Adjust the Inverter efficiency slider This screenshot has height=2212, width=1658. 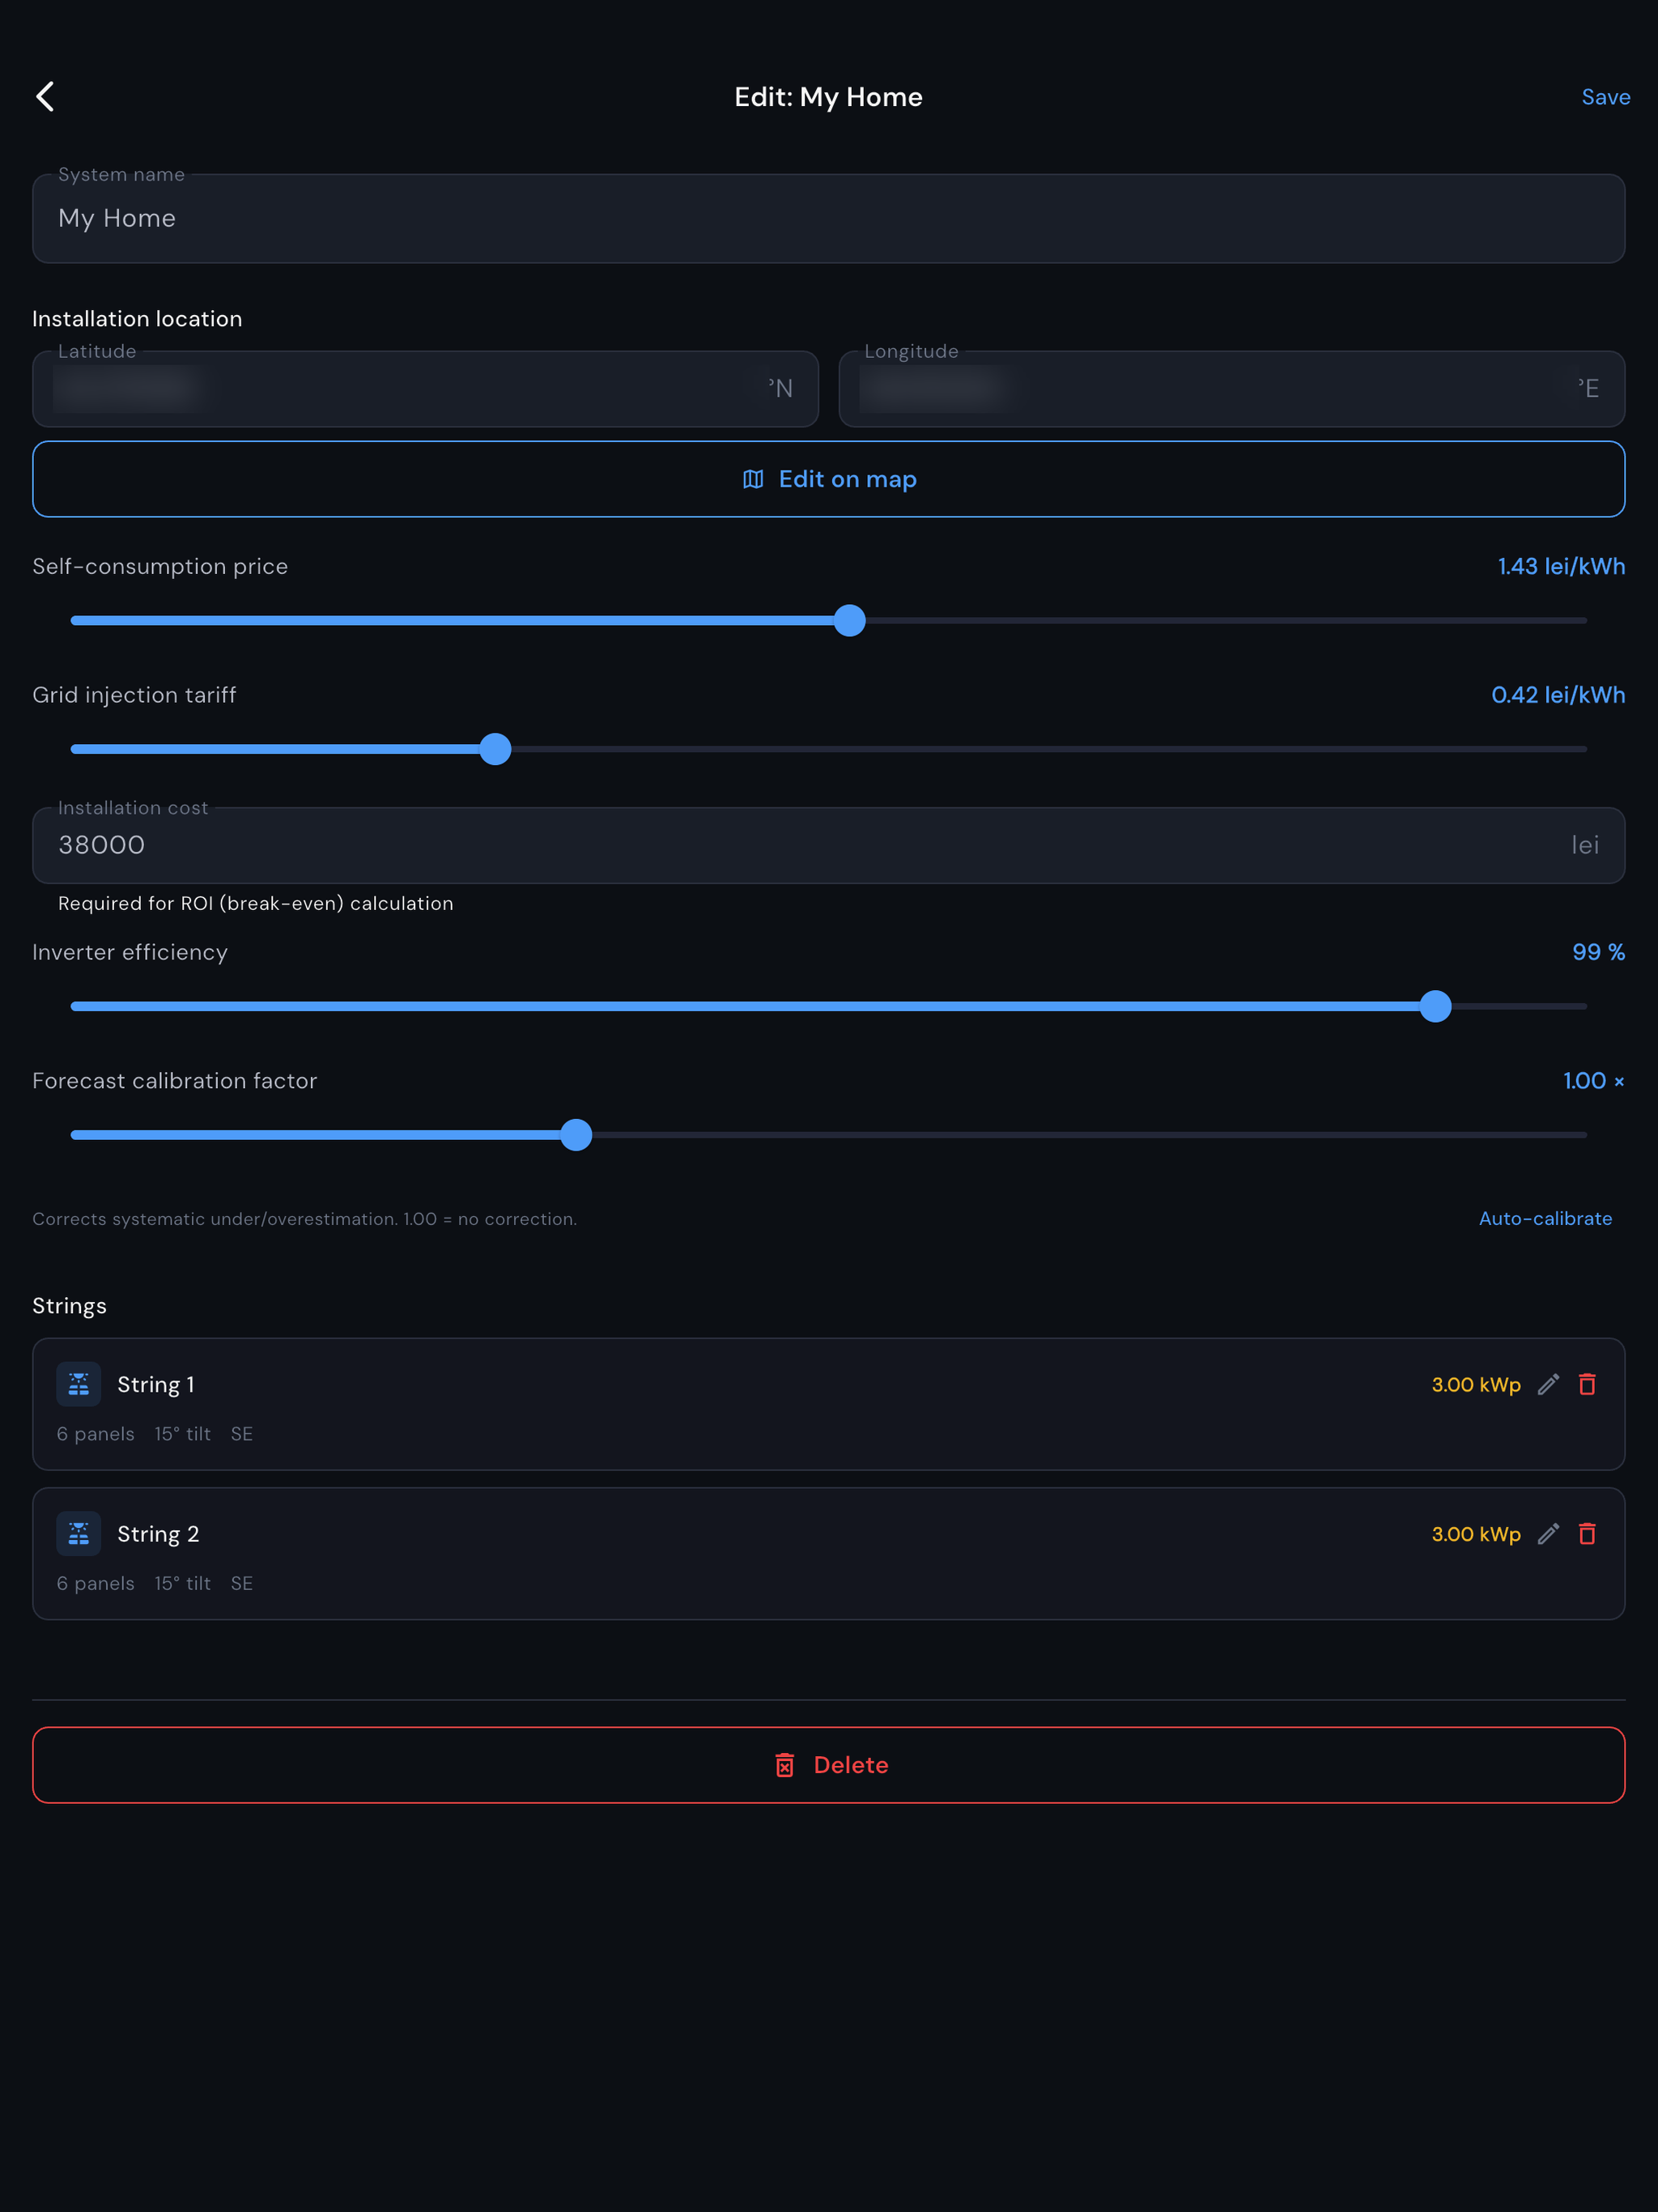point(829,1006)
